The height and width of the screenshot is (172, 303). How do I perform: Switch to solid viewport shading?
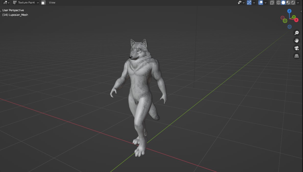tap(283, 3)
